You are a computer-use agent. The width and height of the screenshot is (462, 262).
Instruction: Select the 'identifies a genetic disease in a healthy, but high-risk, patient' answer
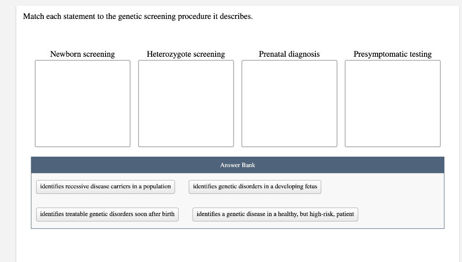275,214
